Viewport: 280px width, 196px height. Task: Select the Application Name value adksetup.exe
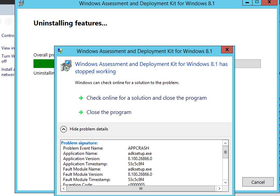[140, 153]
